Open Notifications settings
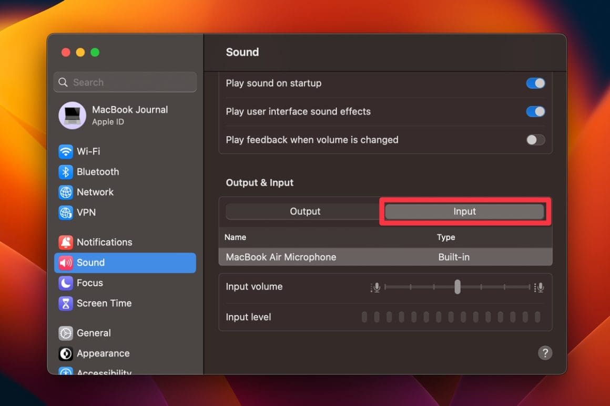Screen dimensions: 610x406 [x=104, y=242]
